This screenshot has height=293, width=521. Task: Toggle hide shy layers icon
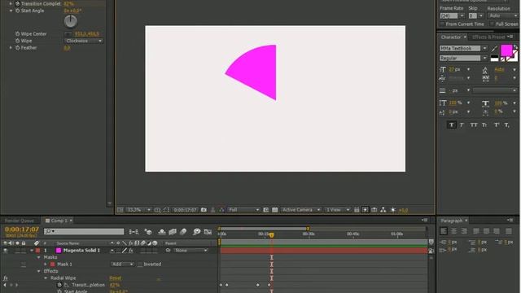[162, 232]
